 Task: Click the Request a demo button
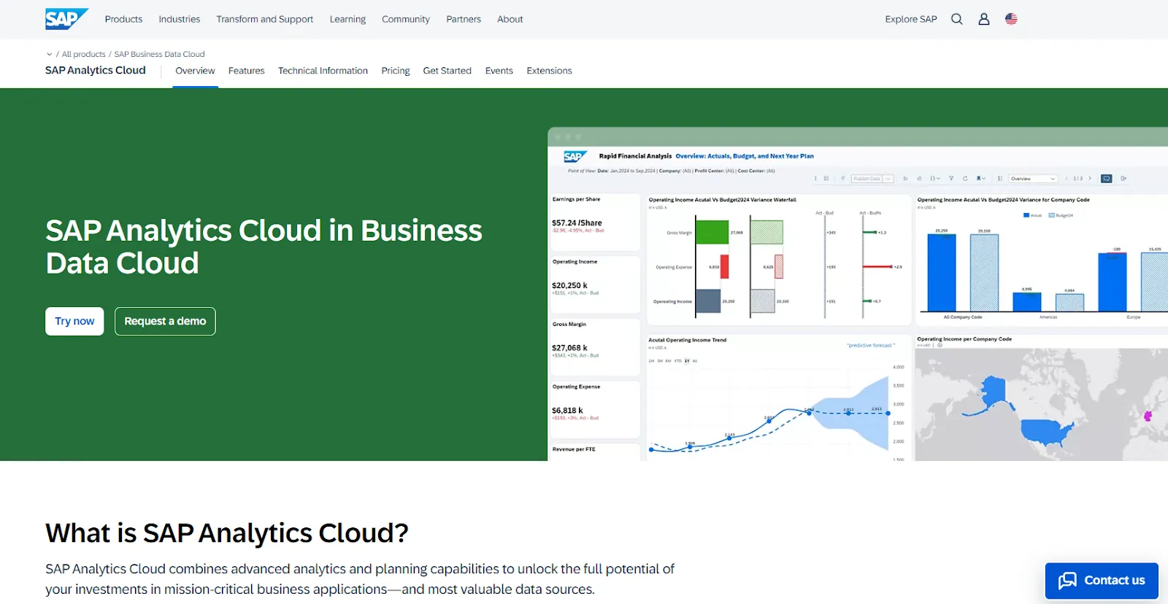pos(165,321)
